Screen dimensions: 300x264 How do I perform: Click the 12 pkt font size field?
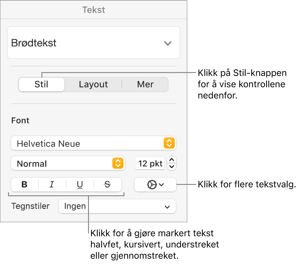point(150,163)
